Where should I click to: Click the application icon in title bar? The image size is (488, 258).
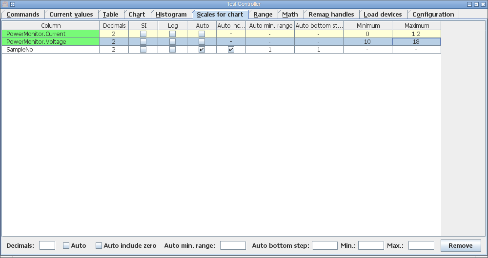coord(5,4)
